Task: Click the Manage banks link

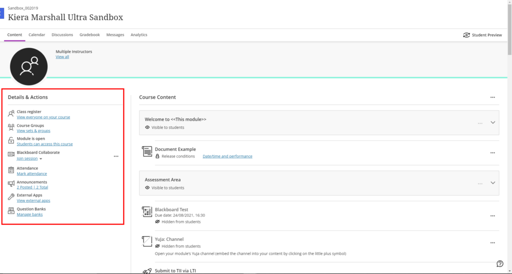Action: pyautogui.click(x=29, y=214)
